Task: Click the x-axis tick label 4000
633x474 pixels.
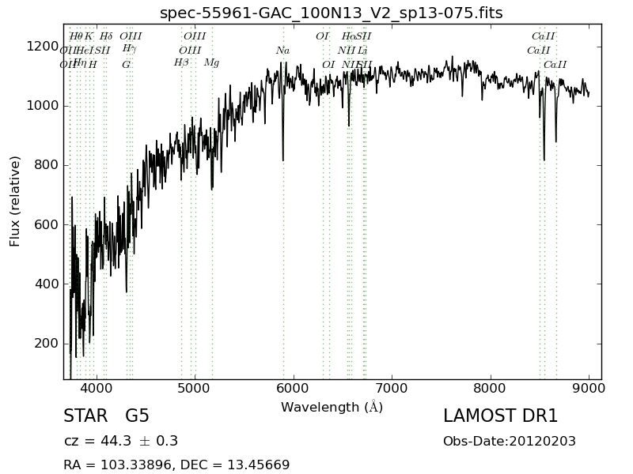Action: (x=97, y=389)
